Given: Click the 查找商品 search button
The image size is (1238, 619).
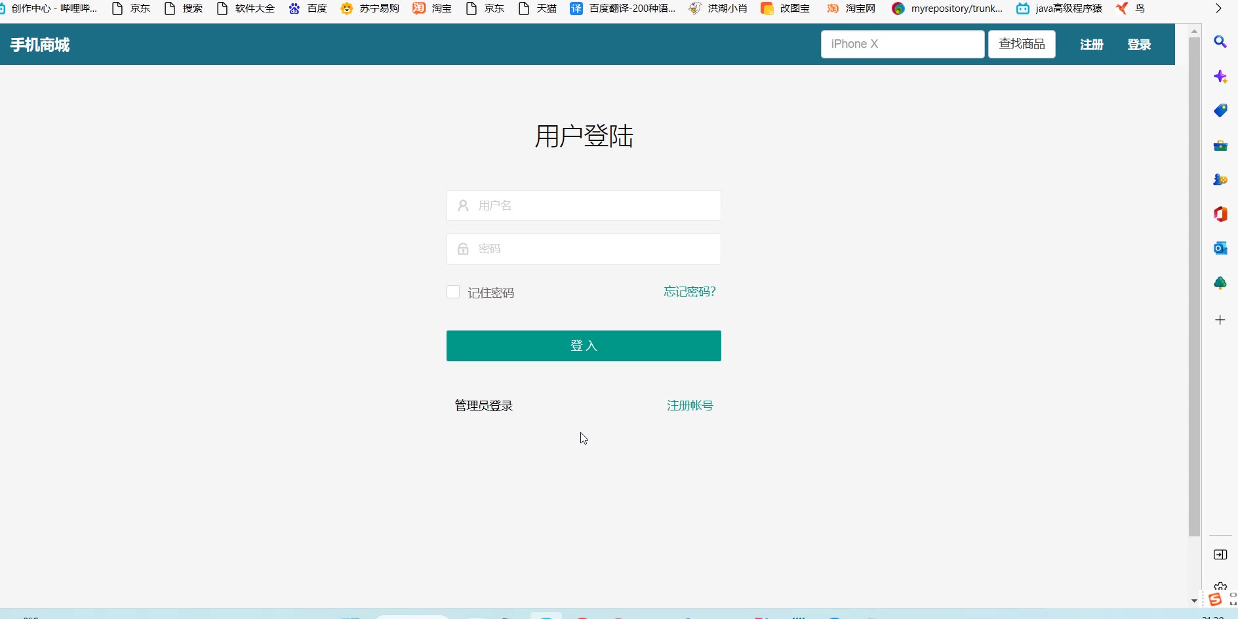Looking at the screenshot, I should [x=1022, y=44].
